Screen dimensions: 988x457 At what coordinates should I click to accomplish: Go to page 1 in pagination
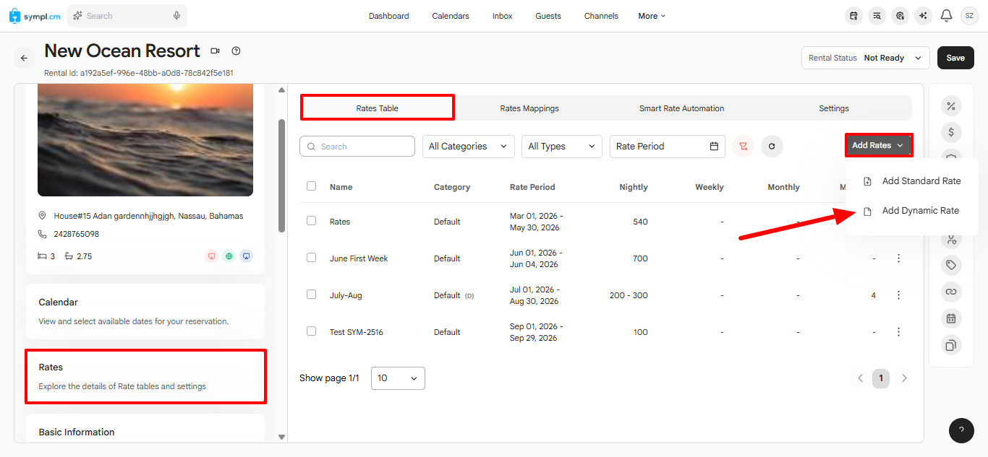(881, 378)
